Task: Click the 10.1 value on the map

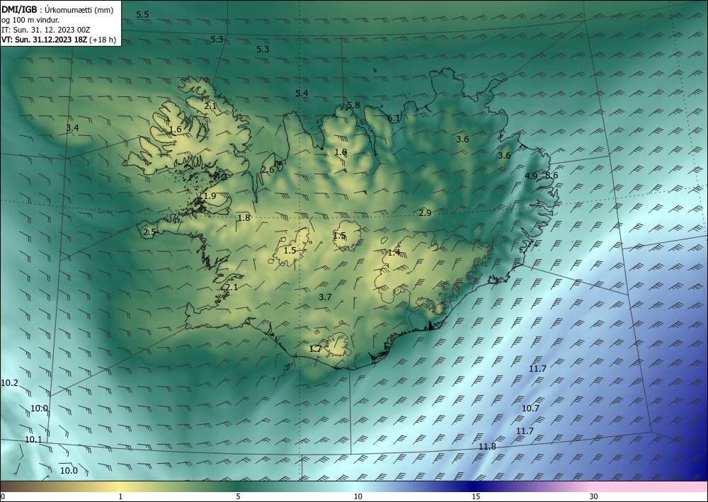Action: (x=33, y=439)
